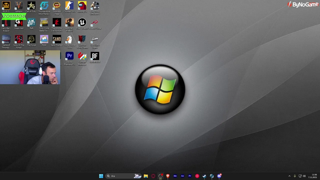Launch Opera browser from the taskbar
The height and width of the screenshot is (180, 320).
tap(153, 176)
